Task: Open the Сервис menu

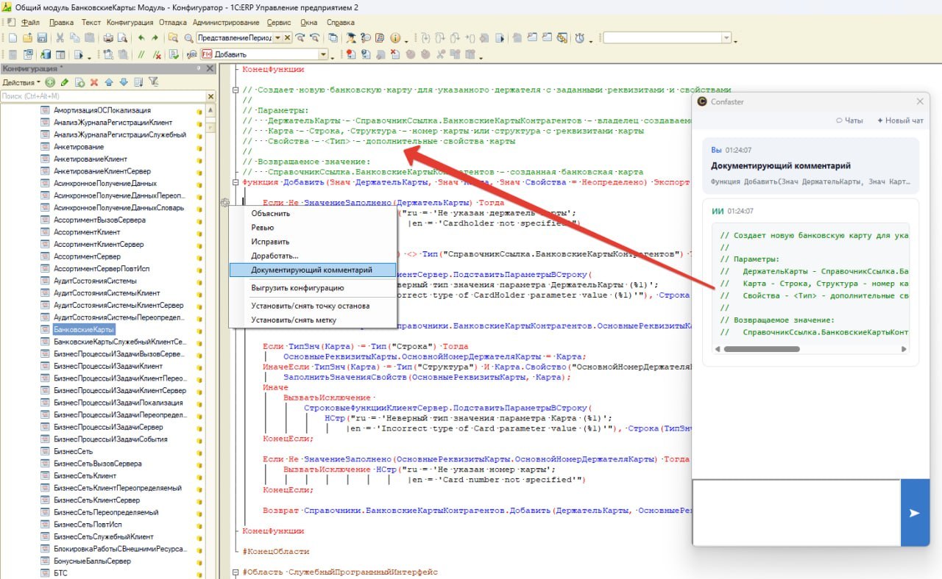Action: tap(279, 22)
